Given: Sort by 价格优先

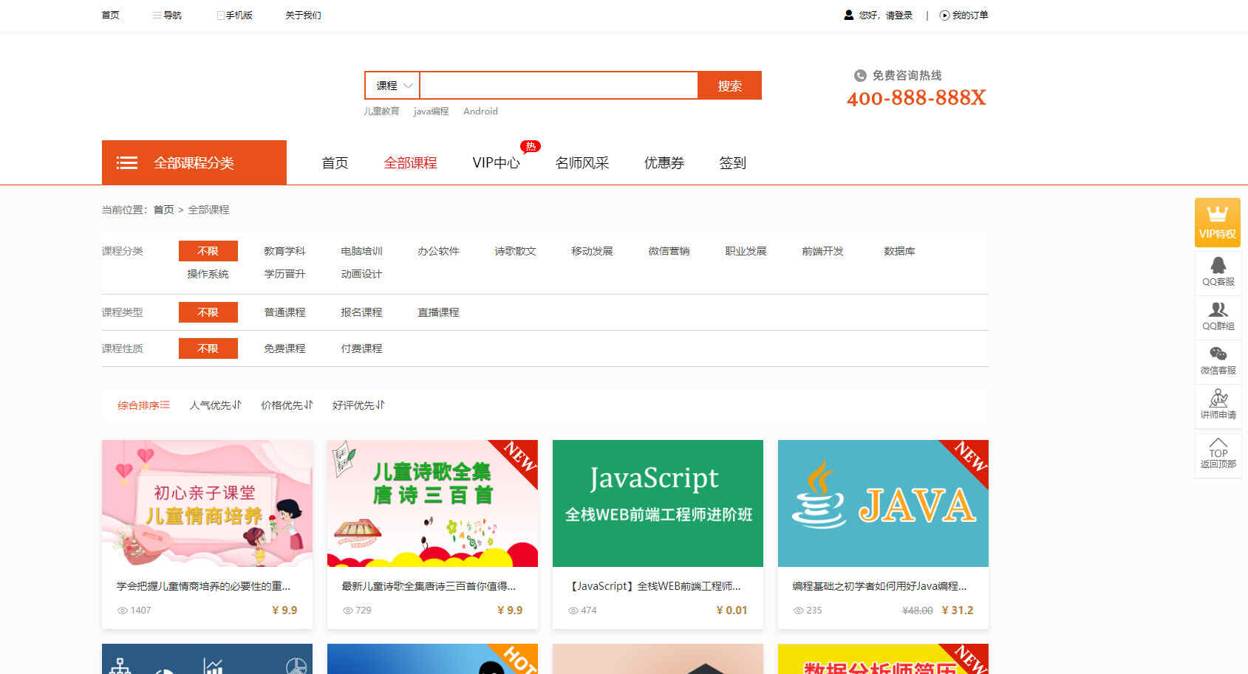Looking at the screenshot, I should tap(287, 405).
